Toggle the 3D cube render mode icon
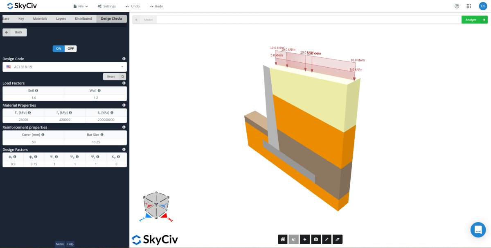The height and width of the screenshot is (248, 491). point(293,239)
